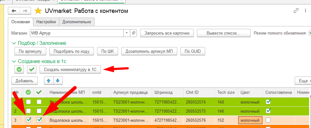This screenshot has width=311, height=128.
Task: Move row down with blue down arrow
Action: pyautogui.click(x=58, y=81)
